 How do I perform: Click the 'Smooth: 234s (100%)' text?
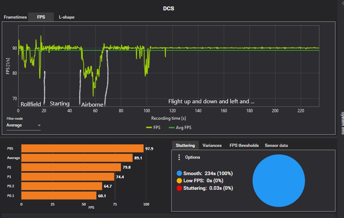point(208,173)
